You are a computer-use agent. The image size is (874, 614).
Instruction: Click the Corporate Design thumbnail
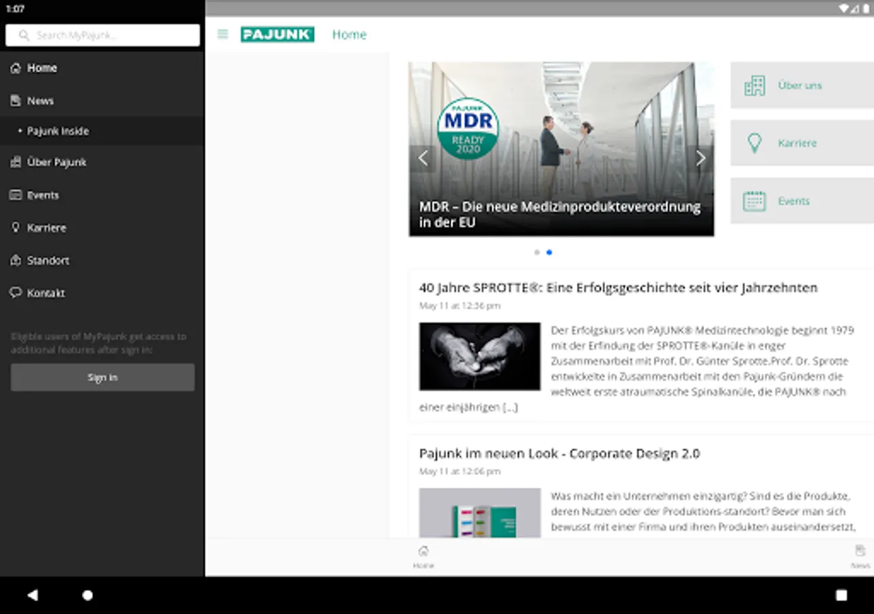[x=479, y=513]
